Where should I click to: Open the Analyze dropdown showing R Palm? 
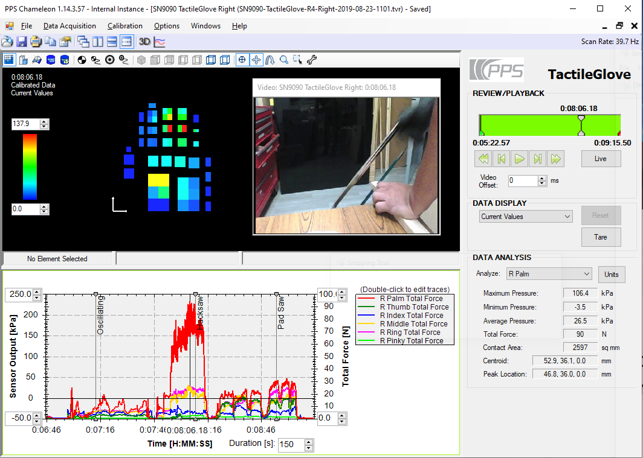tap(548, 273)
